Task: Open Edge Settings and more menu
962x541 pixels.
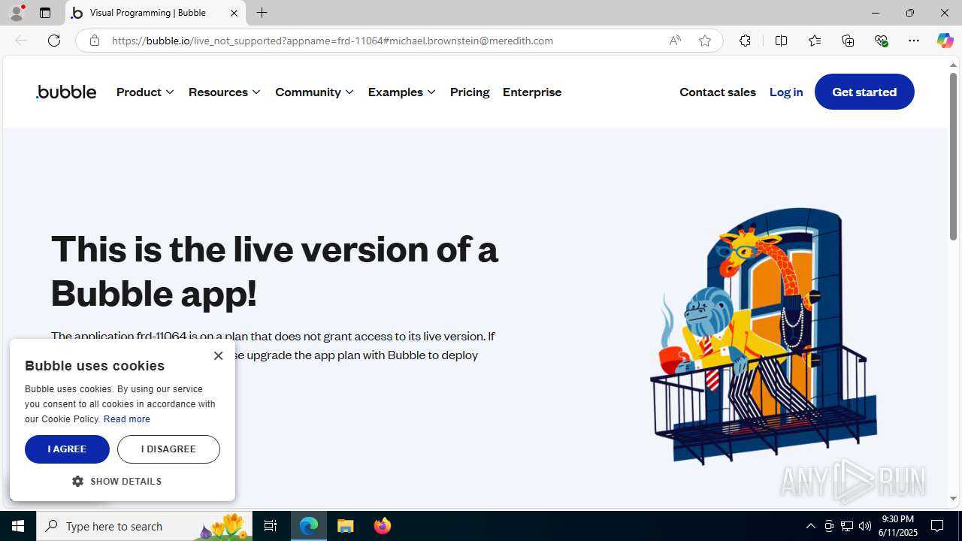Action: click(914, 41)
